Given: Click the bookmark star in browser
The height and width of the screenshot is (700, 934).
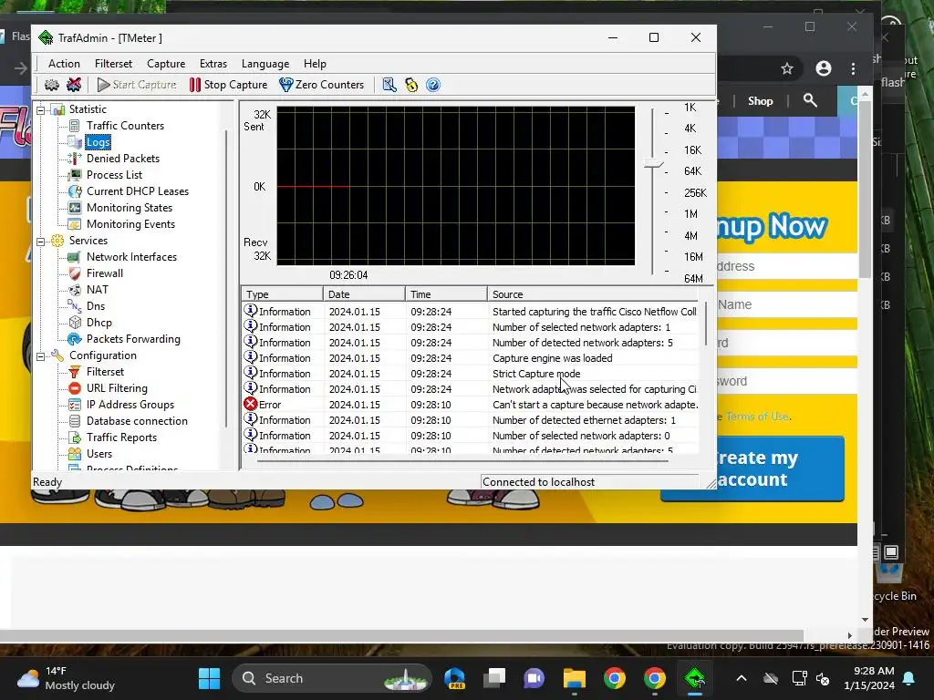Looking at the screenshot, I should [787, 68].
